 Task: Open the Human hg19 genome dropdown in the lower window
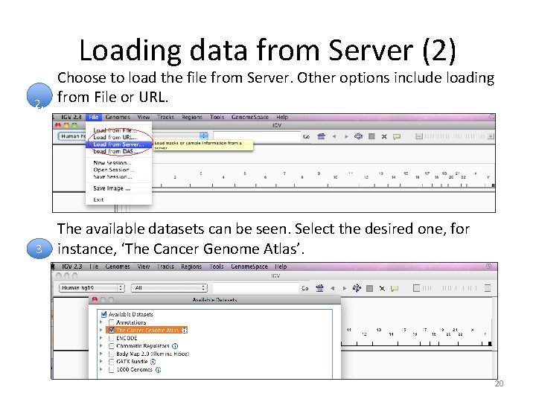tap(92, 288)
